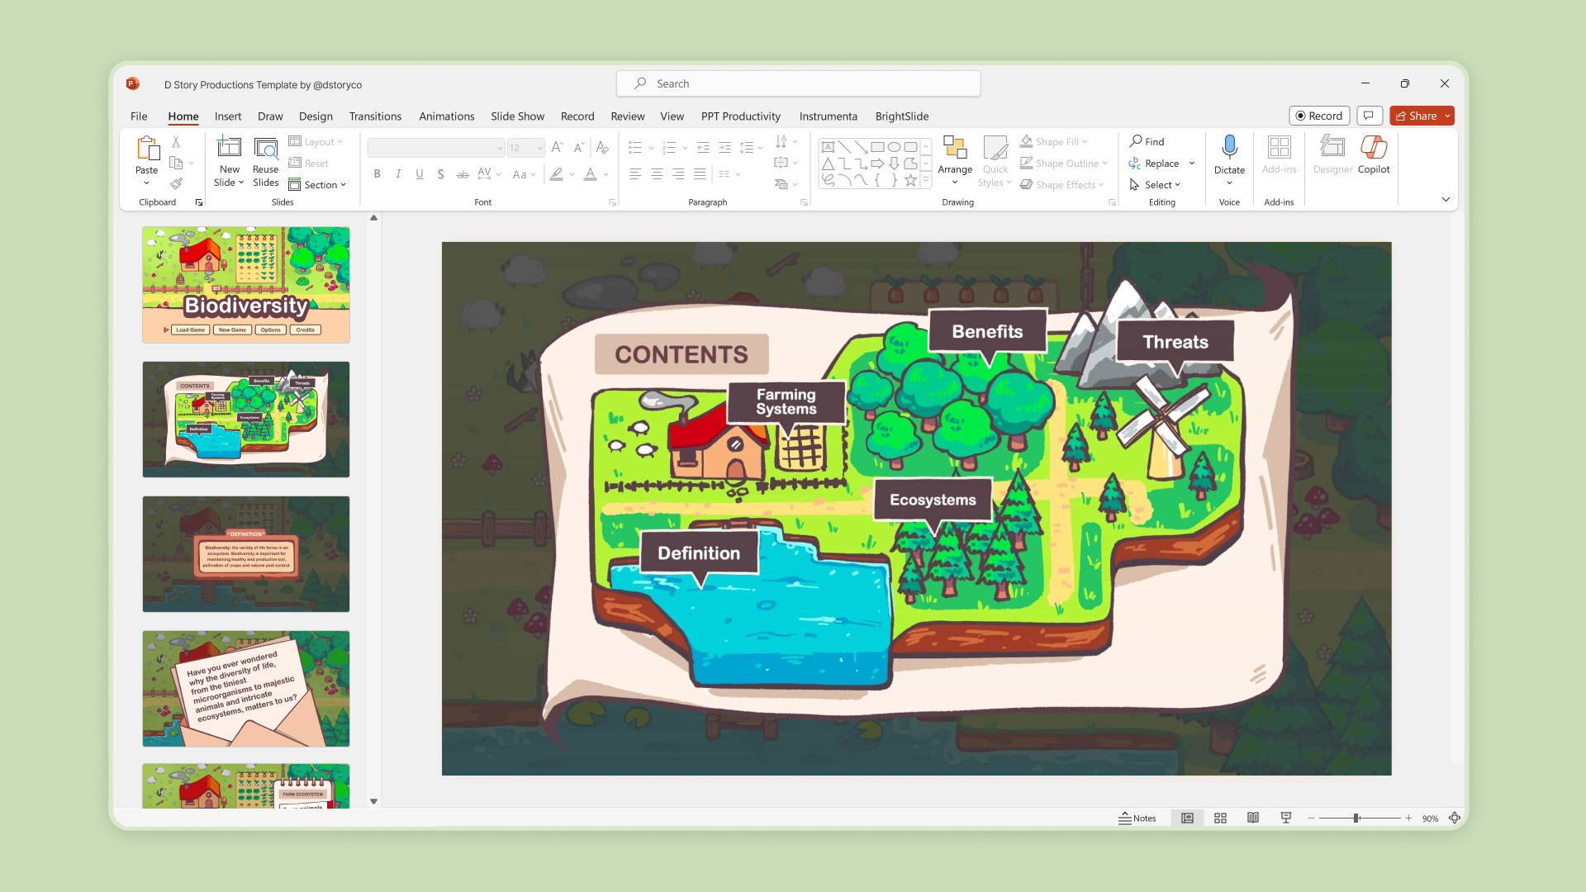Switch to the Slide Show tab
This screenshot has width=1586, height=892.
[517, 116]
